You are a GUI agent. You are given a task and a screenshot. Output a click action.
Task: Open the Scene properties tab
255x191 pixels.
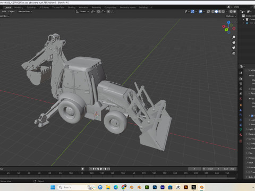[x=241, y=94]
